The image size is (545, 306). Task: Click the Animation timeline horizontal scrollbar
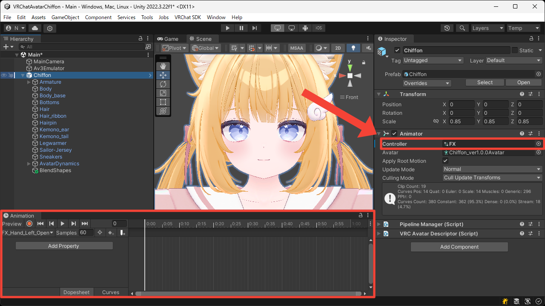pos(248,293)
